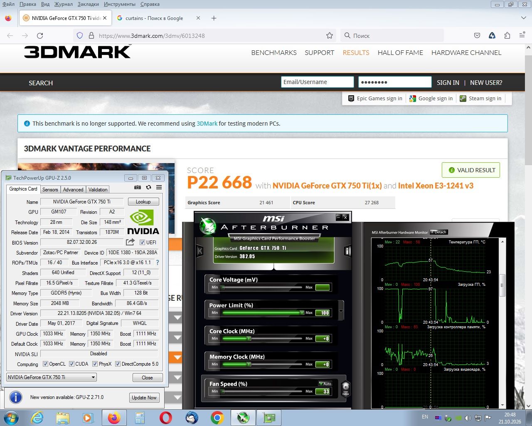The width and height of the screenshot is (532, 426).
Task: Open the GPU selection dropdown in GPU-Z
Action: [52, 377]
